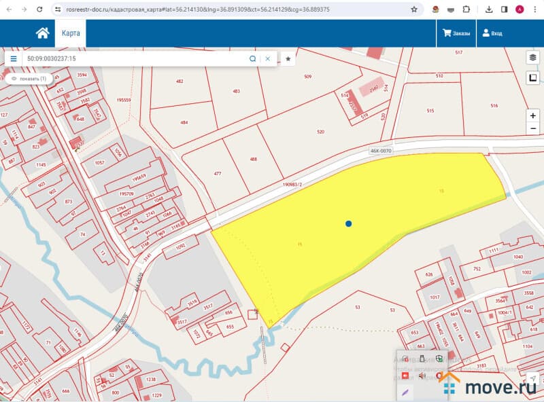
Task: Open Заказы in the header
Action: click(x=456, y=33)
